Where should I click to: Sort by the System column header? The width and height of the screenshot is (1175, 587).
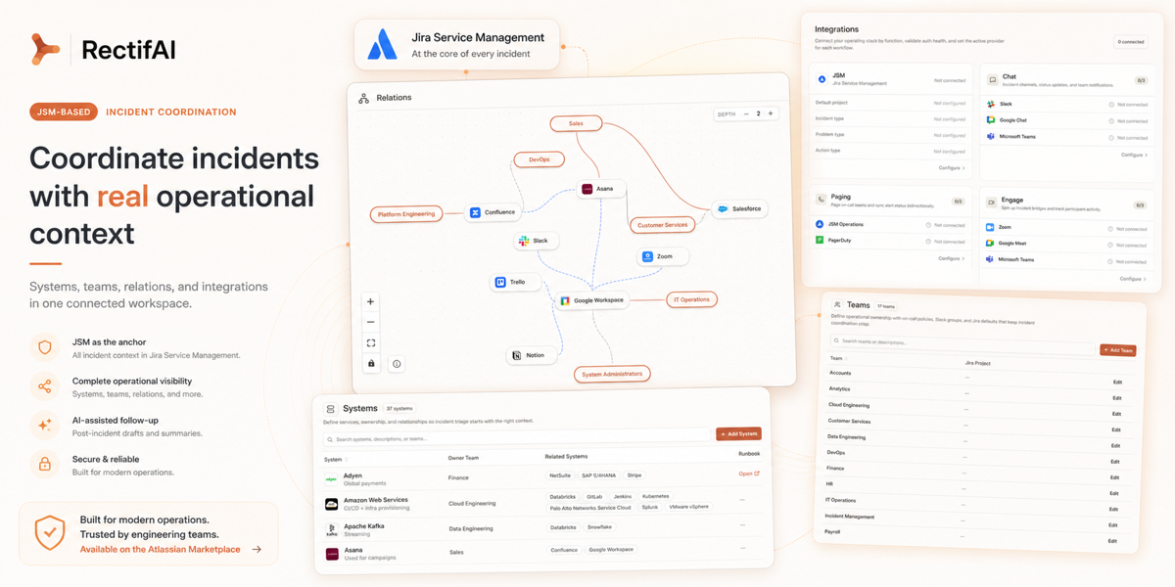click(x=335, y=459)
